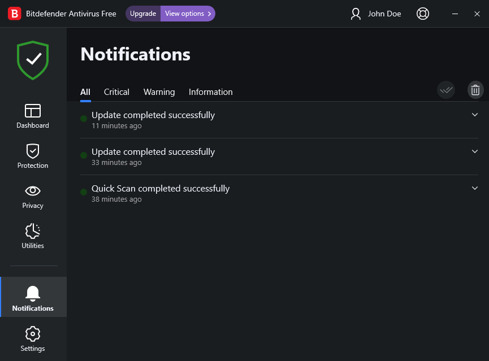The width and height of the screenshot is (489, 361).
Task: Open the Protection shield section
Action: [x=33, y=156]
